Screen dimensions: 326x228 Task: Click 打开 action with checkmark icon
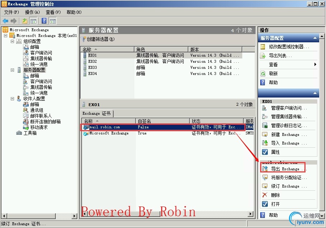pos(275,204)
